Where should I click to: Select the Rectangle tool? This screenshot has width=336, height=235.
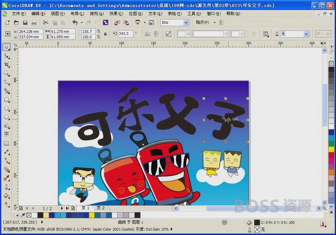coord(7,100)
